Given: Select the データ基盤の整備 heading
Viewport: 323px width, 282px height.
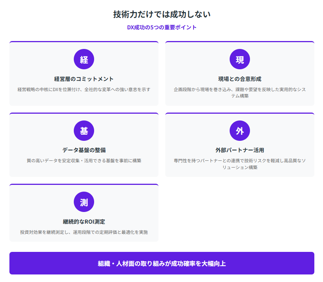Looking at the screenshot, I should [x=84, y=150].
